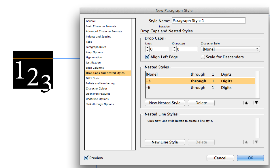This screenshot has height=168, width=270.
Task: Click the disabled line style down arrow
Action: coord(256,142)
